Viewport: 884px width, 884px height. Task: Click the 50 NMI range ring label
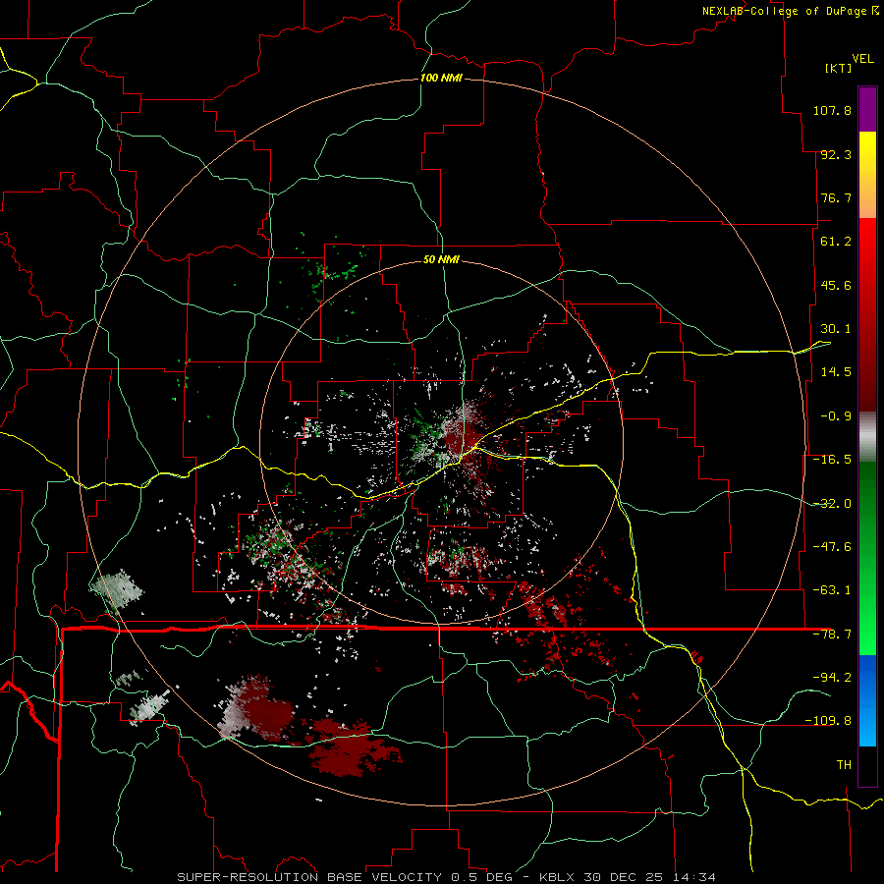click(x=441, y=259)
